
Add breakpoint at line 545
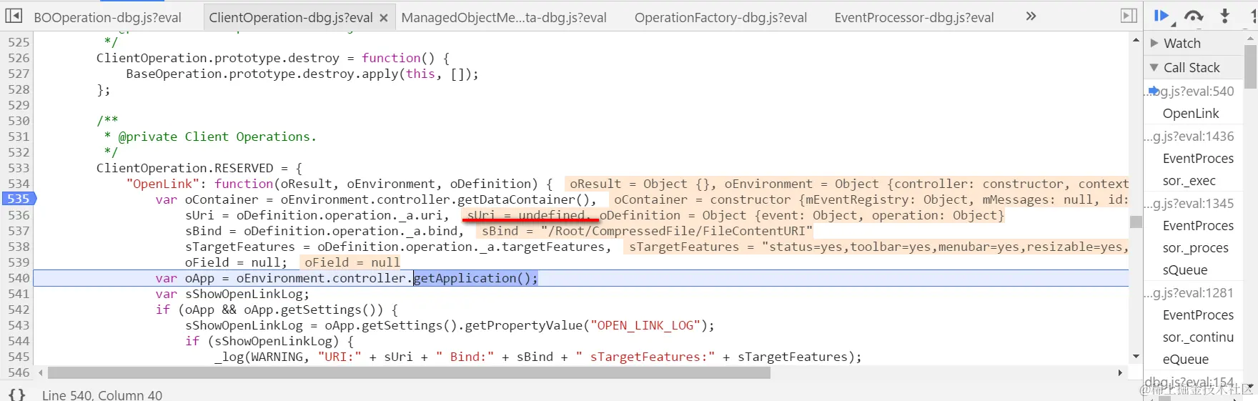point(19,357)
